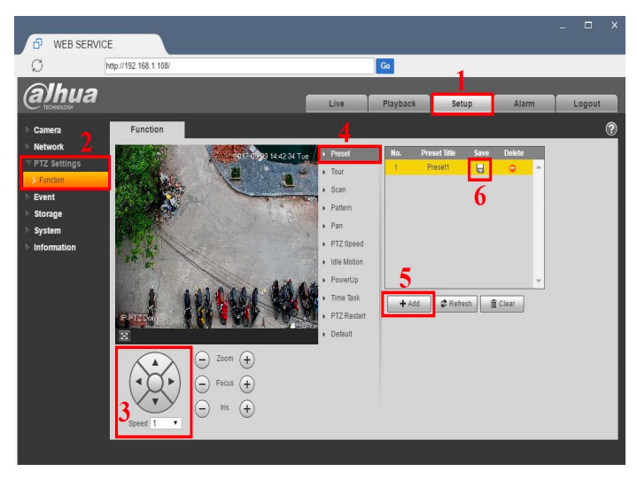Click the Clear presets button
This screenshot has height=487, width=637.
pos(502,304)
